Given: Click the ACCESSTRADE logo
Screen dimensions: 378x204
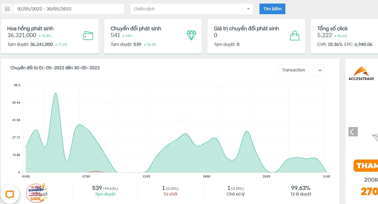Looking at the screenshot, I should 361,73.
